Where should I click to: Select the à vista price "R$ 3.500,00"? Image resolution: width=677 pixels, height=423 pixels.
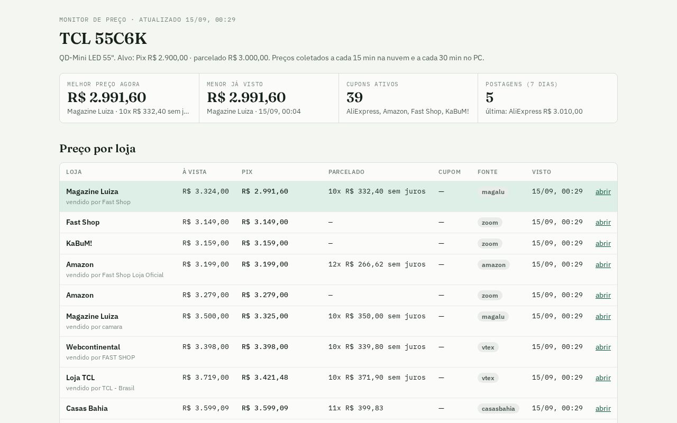tap(206, 316)
